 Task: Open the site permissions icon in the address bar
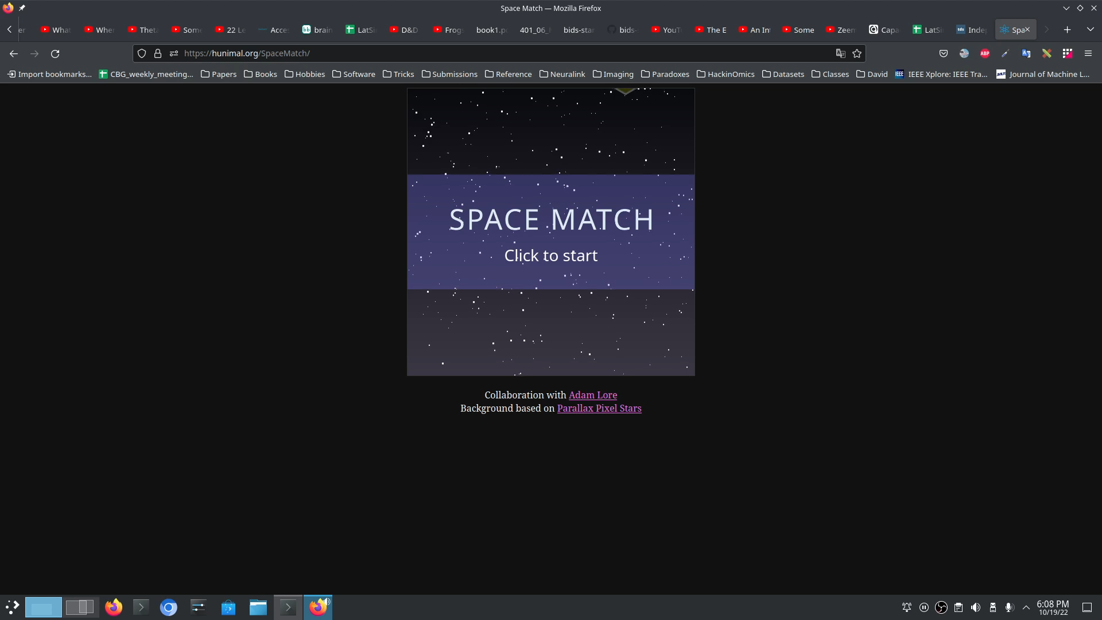[x=174, y=53]
